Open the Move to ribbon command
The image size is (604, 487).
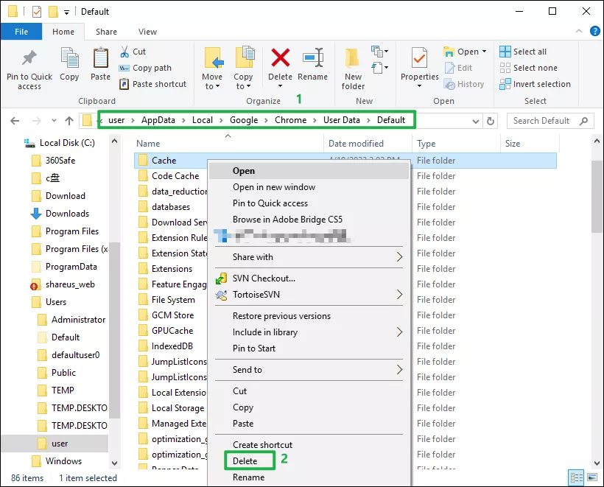pyautogui.click(x=212, y=69)
